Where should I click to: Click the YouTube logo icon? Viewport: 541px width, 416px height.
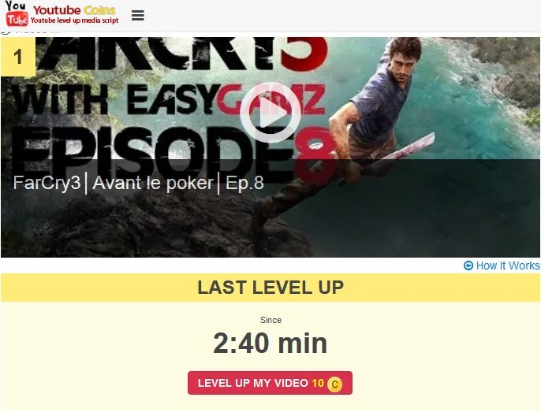click(x=17, y=13)
